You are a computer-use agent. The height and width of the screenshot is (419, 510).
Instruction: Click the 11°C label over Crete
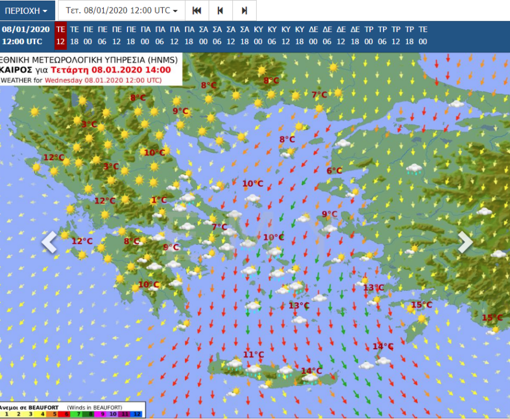coord(253,354)
